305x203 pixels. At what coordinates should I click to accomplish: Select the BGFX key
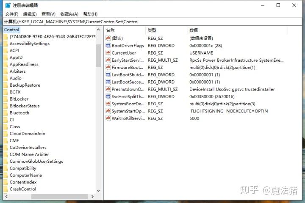15,92
